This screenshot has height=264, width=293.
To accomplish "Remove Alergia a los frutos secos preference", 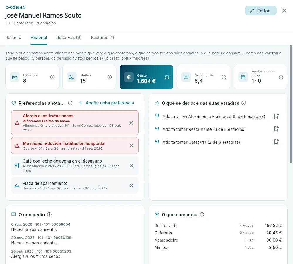I will coord(131,123).
